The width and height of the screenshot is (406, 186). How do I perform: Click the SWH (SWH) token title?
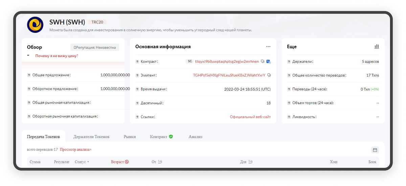tap(67, 22)
